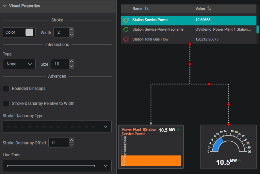Open the Intersections Type dropdown
The width and height of the screenshot is (260, 174).
point(19,64)
